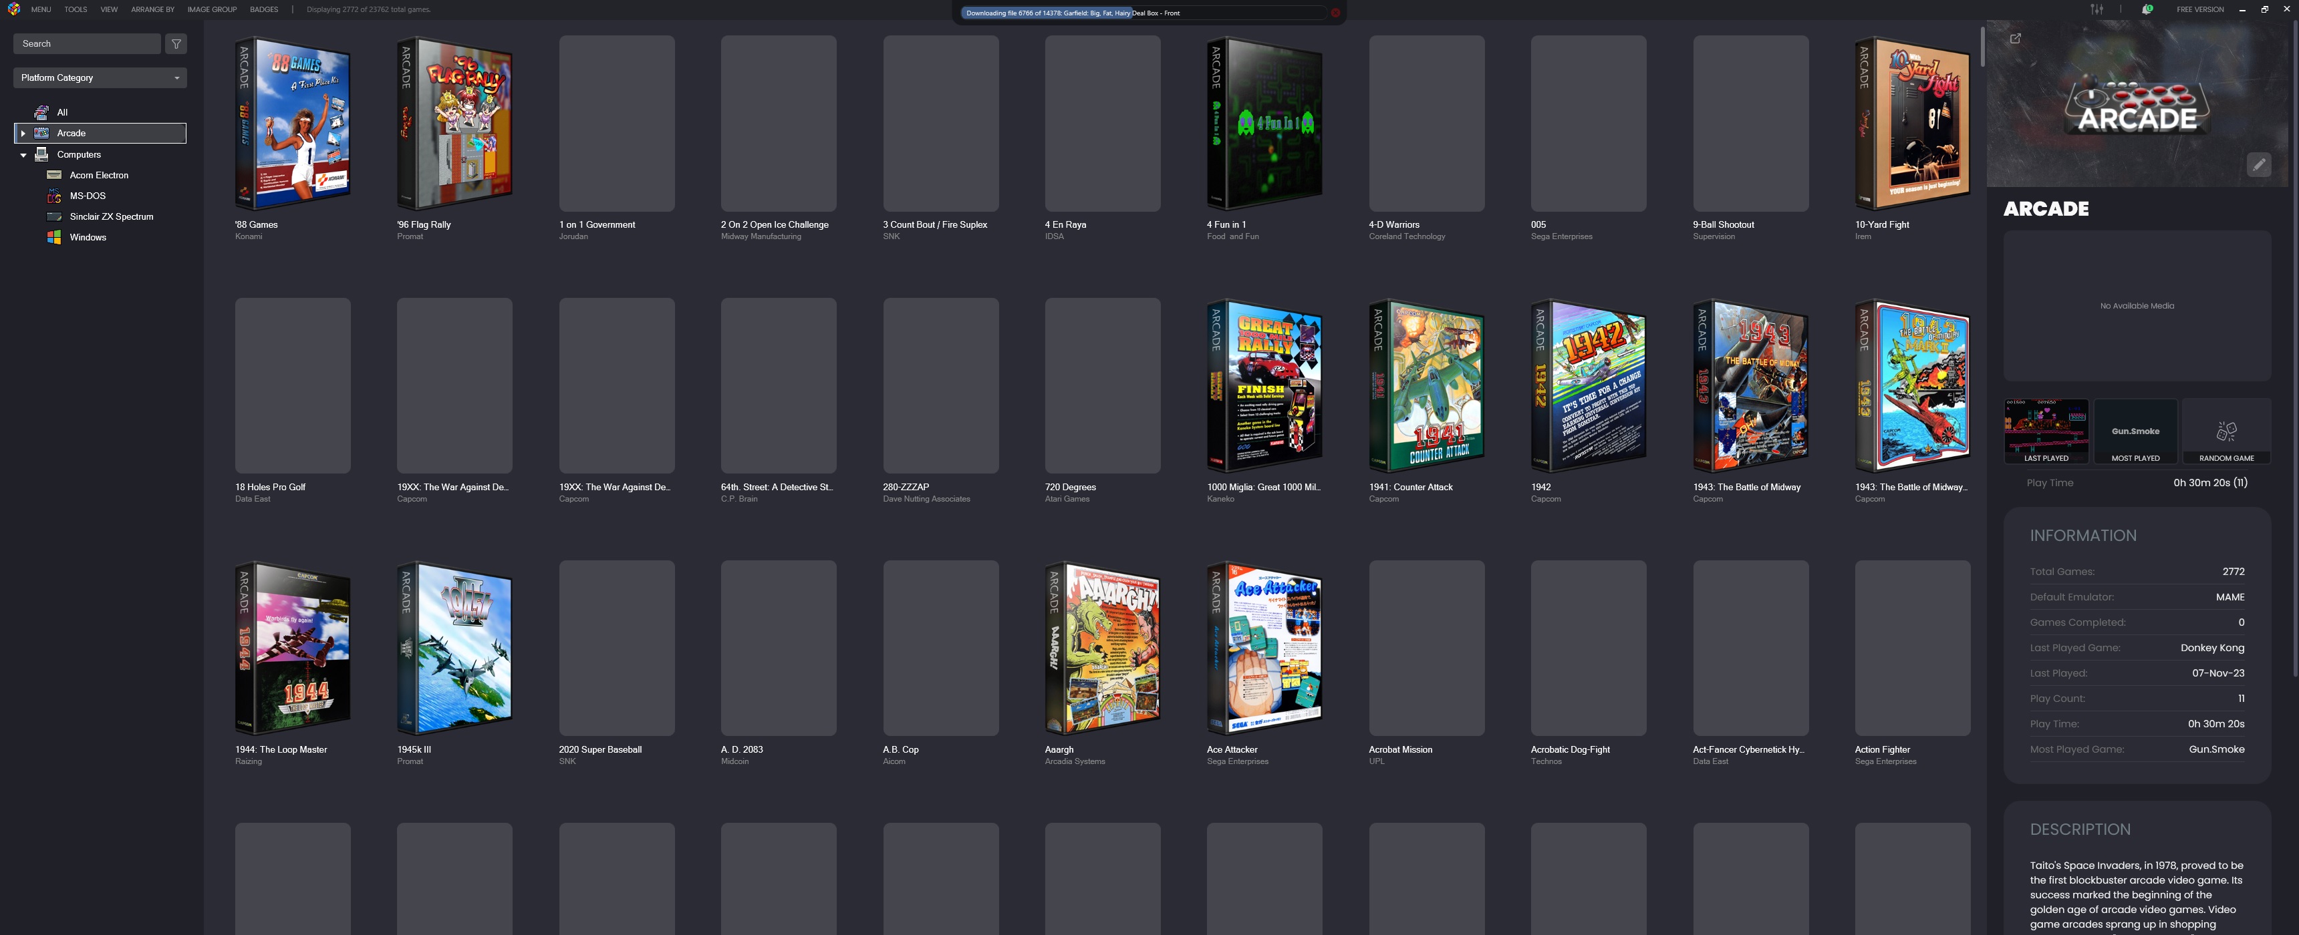The height and width of the screenshot is (935, 2299).
Task: Cancel the download with the red button
Action: pyautogui.click(x=1335, y=13)
